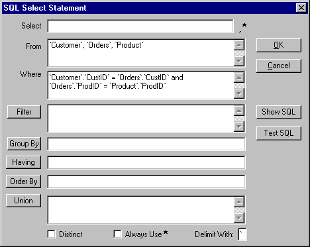Click the Union button
Image resolution: width=310 pixels, height=247 pixels.
pos(23,201)
